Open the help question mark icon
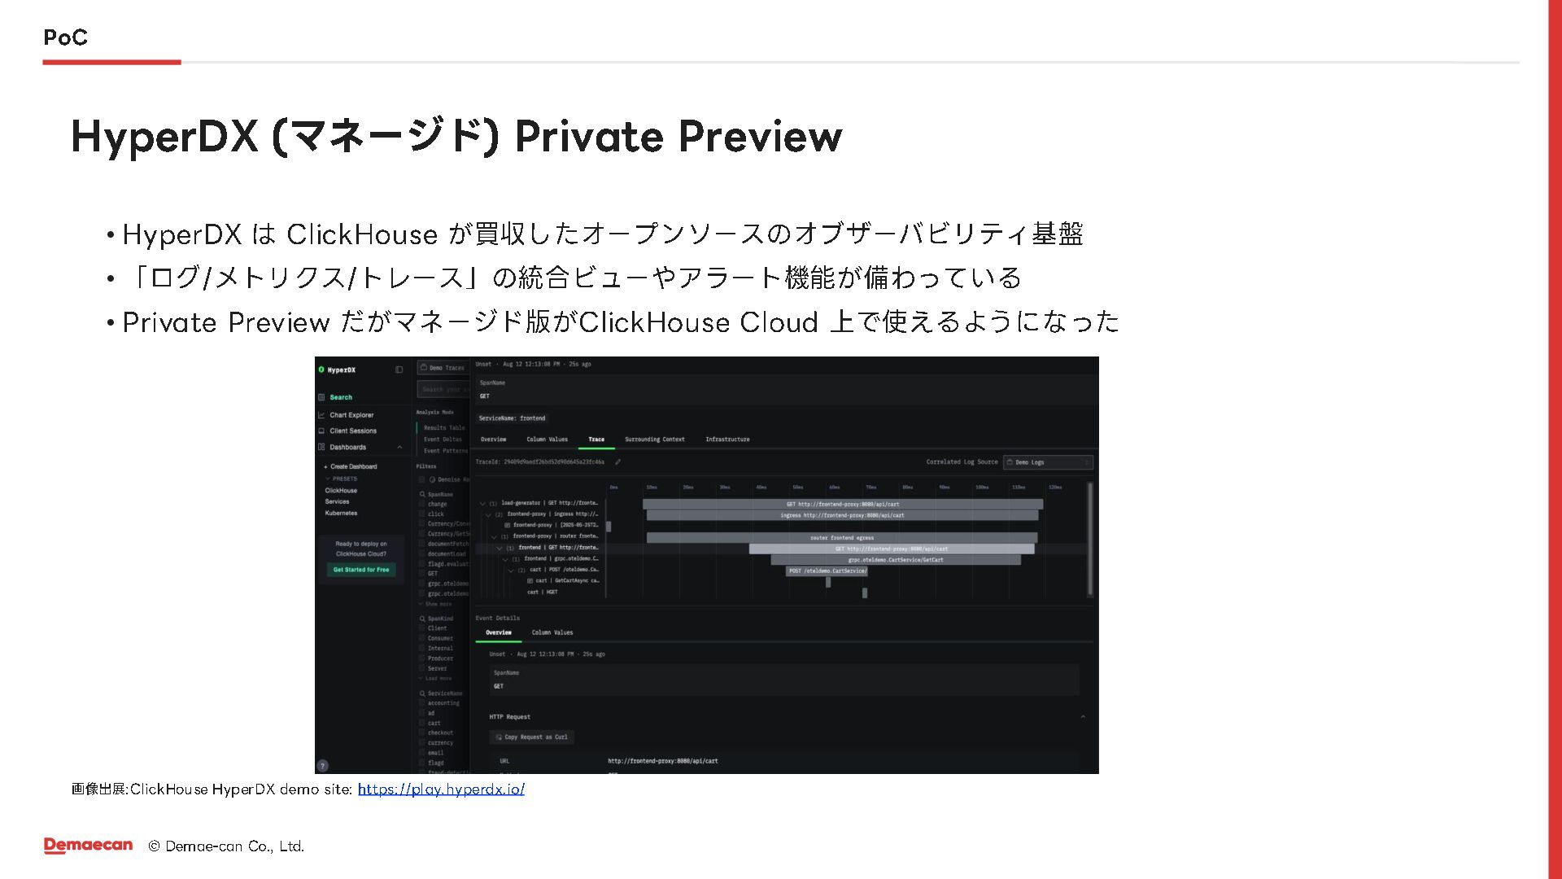The image size is (1562, 879). click(x=322, y=765)
